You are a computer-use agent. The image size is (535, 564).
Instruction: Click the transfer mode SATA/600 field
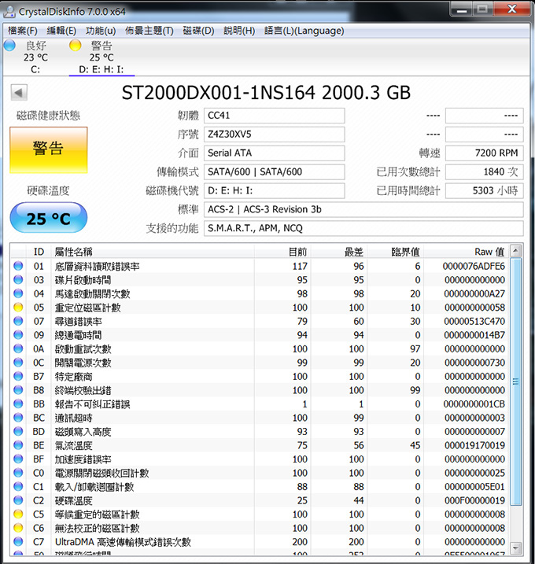[x=274, y=171]
